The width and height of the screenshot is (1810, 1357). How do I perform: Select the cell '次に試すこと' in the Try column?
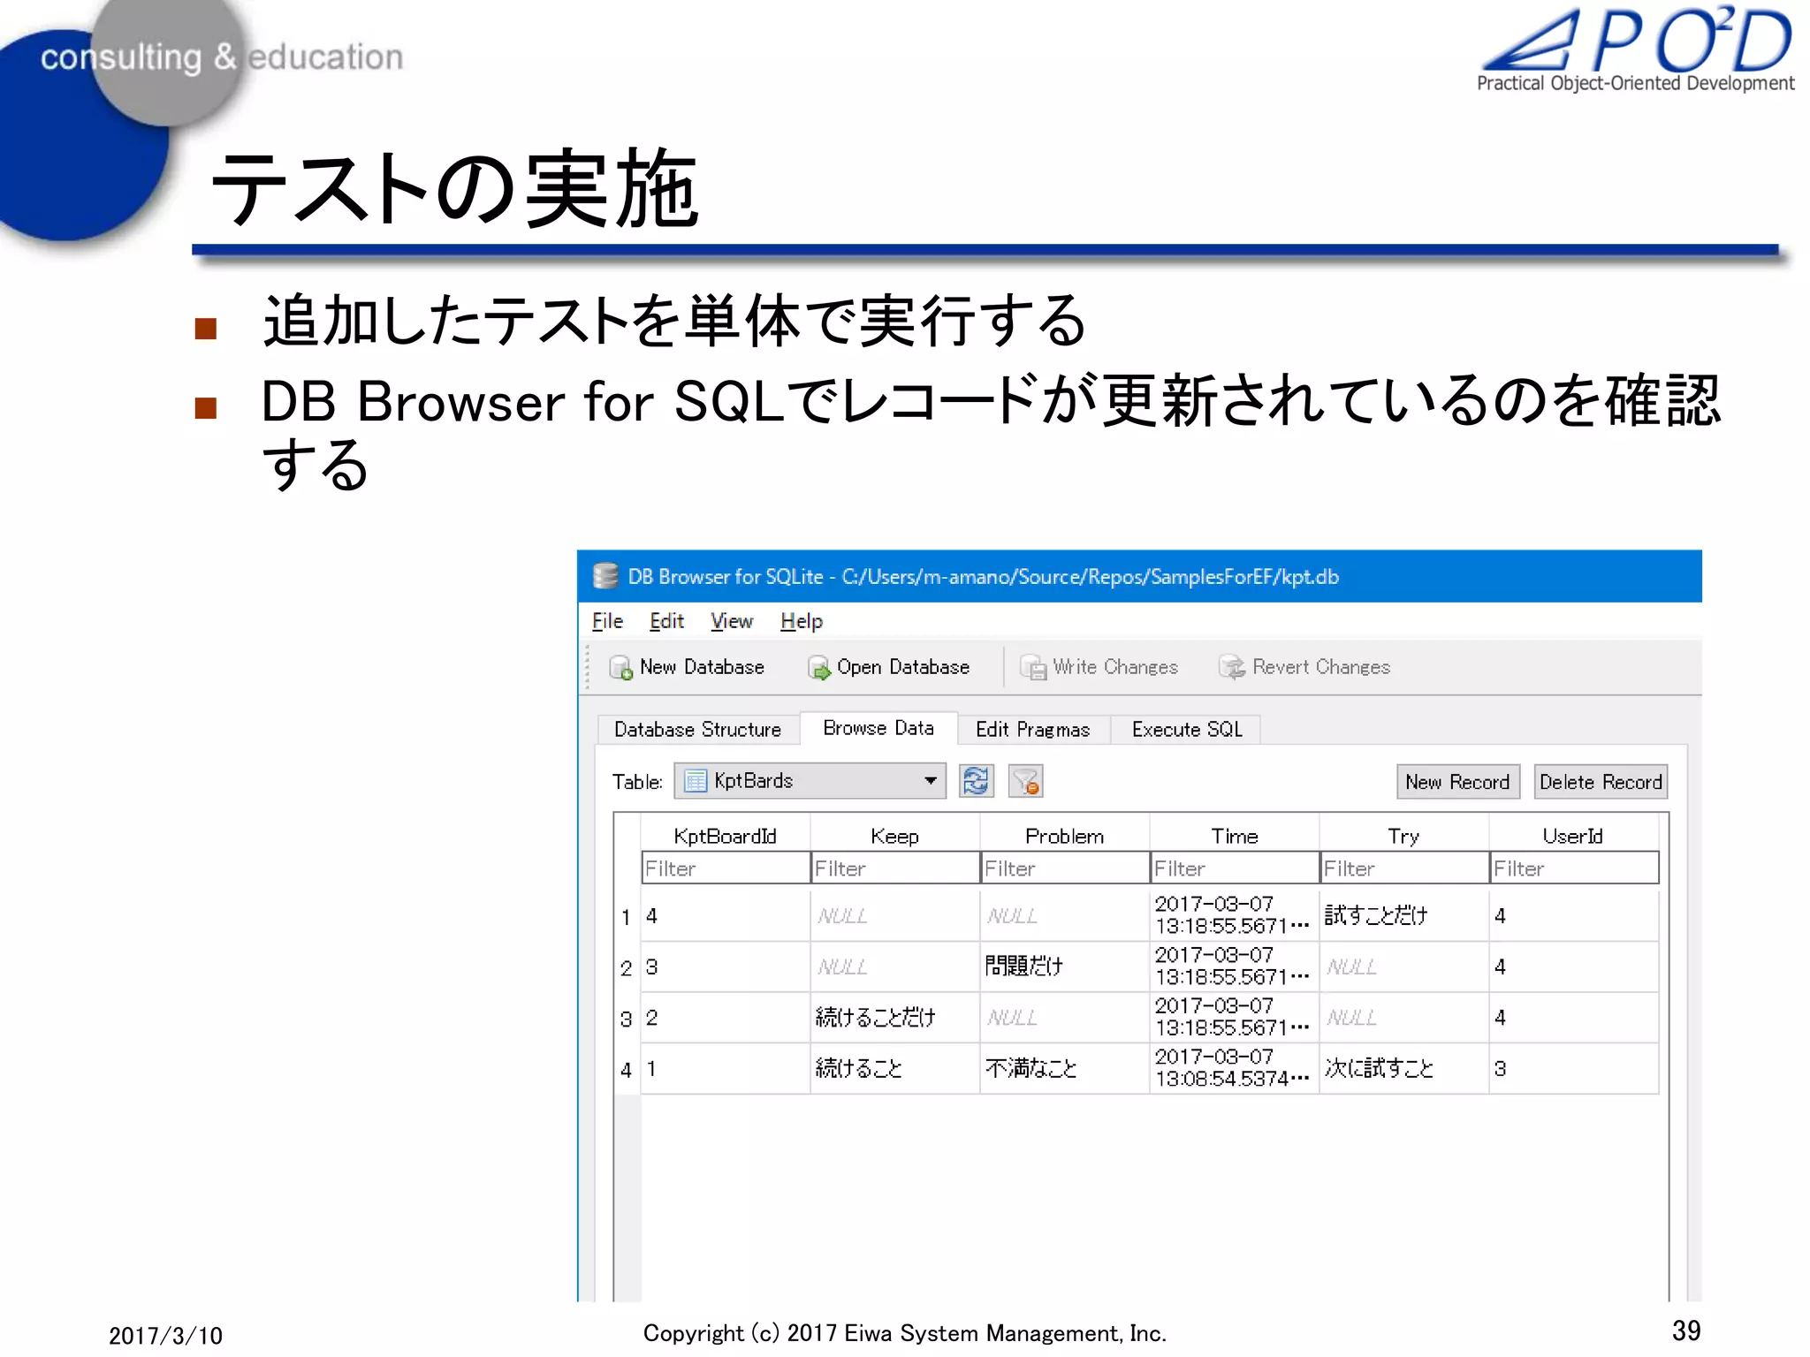[x=1403, y=1068]
